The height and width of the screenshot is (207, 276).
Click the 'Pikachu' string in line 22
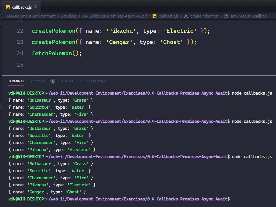tap(121, 31)
